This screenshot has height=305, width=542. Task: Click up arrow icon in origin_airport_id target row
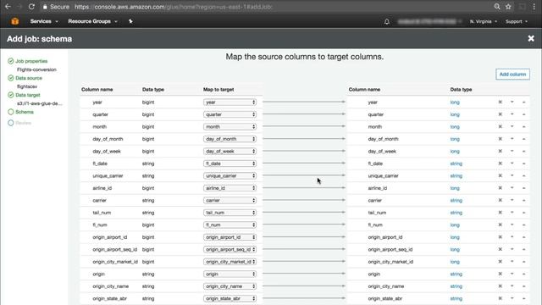point(523,237)
